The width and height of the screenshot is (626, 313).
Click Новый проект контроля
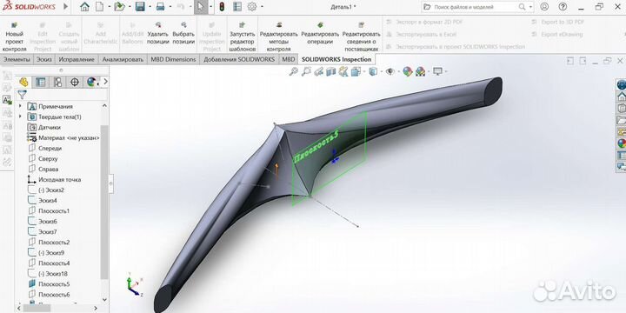(15, 37)
